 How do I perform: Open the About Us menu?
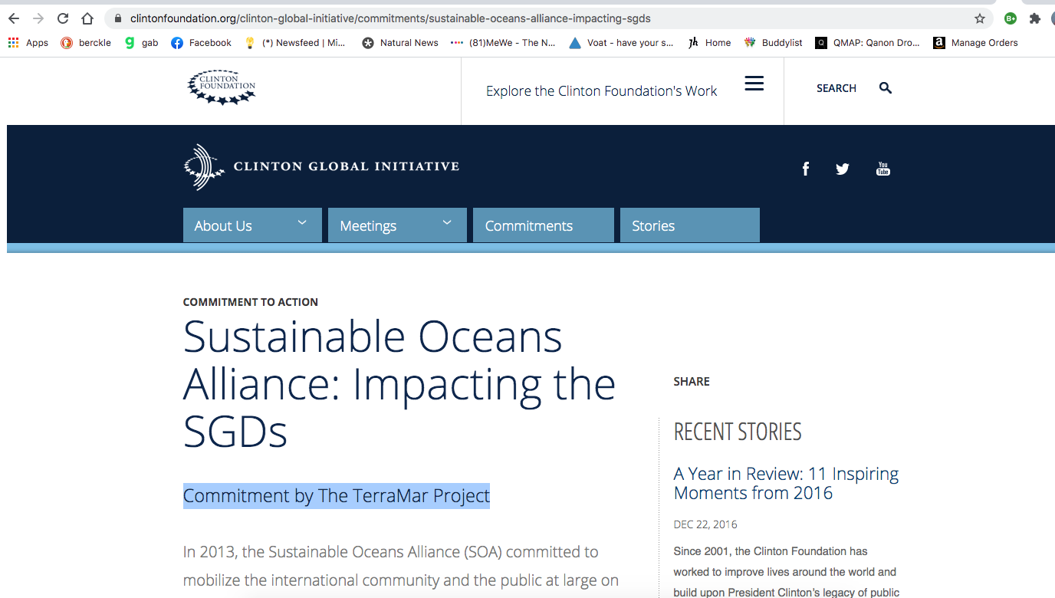(252, 225)
